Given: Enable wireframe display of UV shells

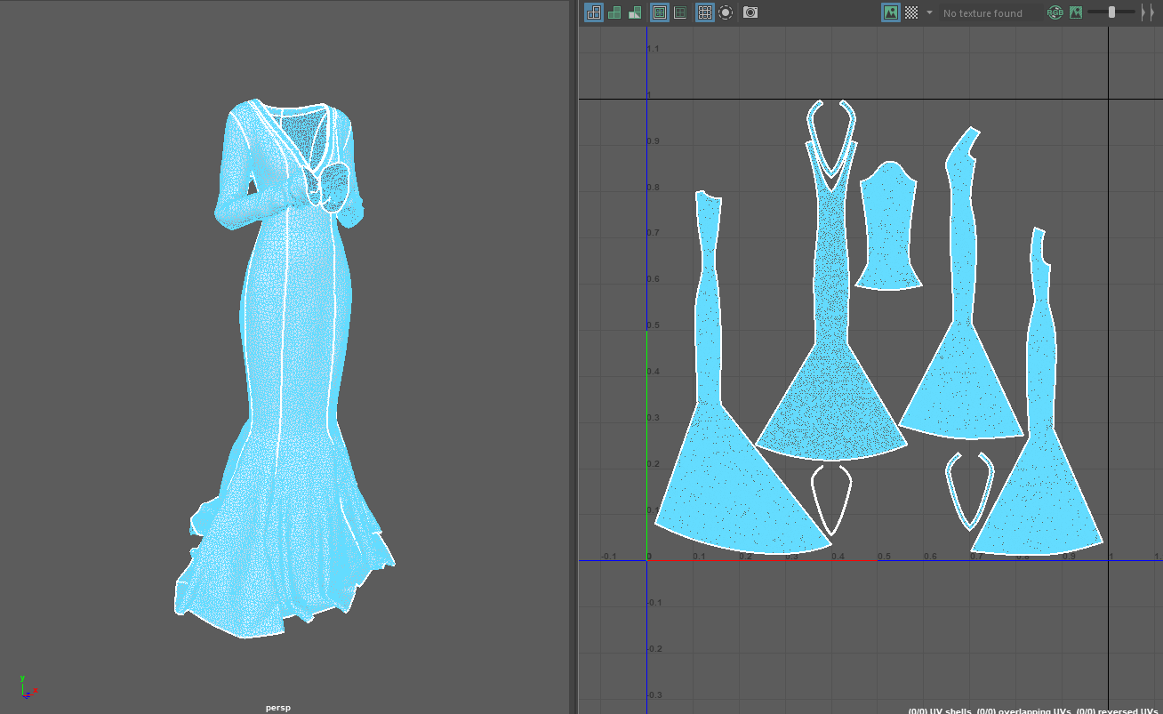Looking at the screenshot, I should pyautogui.click(x=593, y=12).
